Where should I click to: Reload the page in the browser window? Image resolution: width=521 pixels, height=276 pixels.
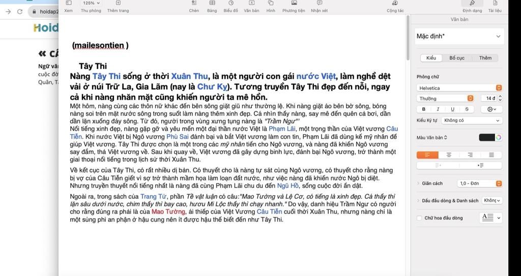click(x=20, y=12)
